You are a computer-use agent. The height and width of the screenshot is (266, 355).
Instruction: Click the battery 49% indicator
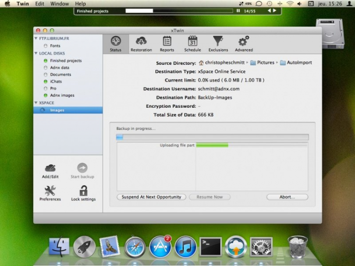(246, 4)
